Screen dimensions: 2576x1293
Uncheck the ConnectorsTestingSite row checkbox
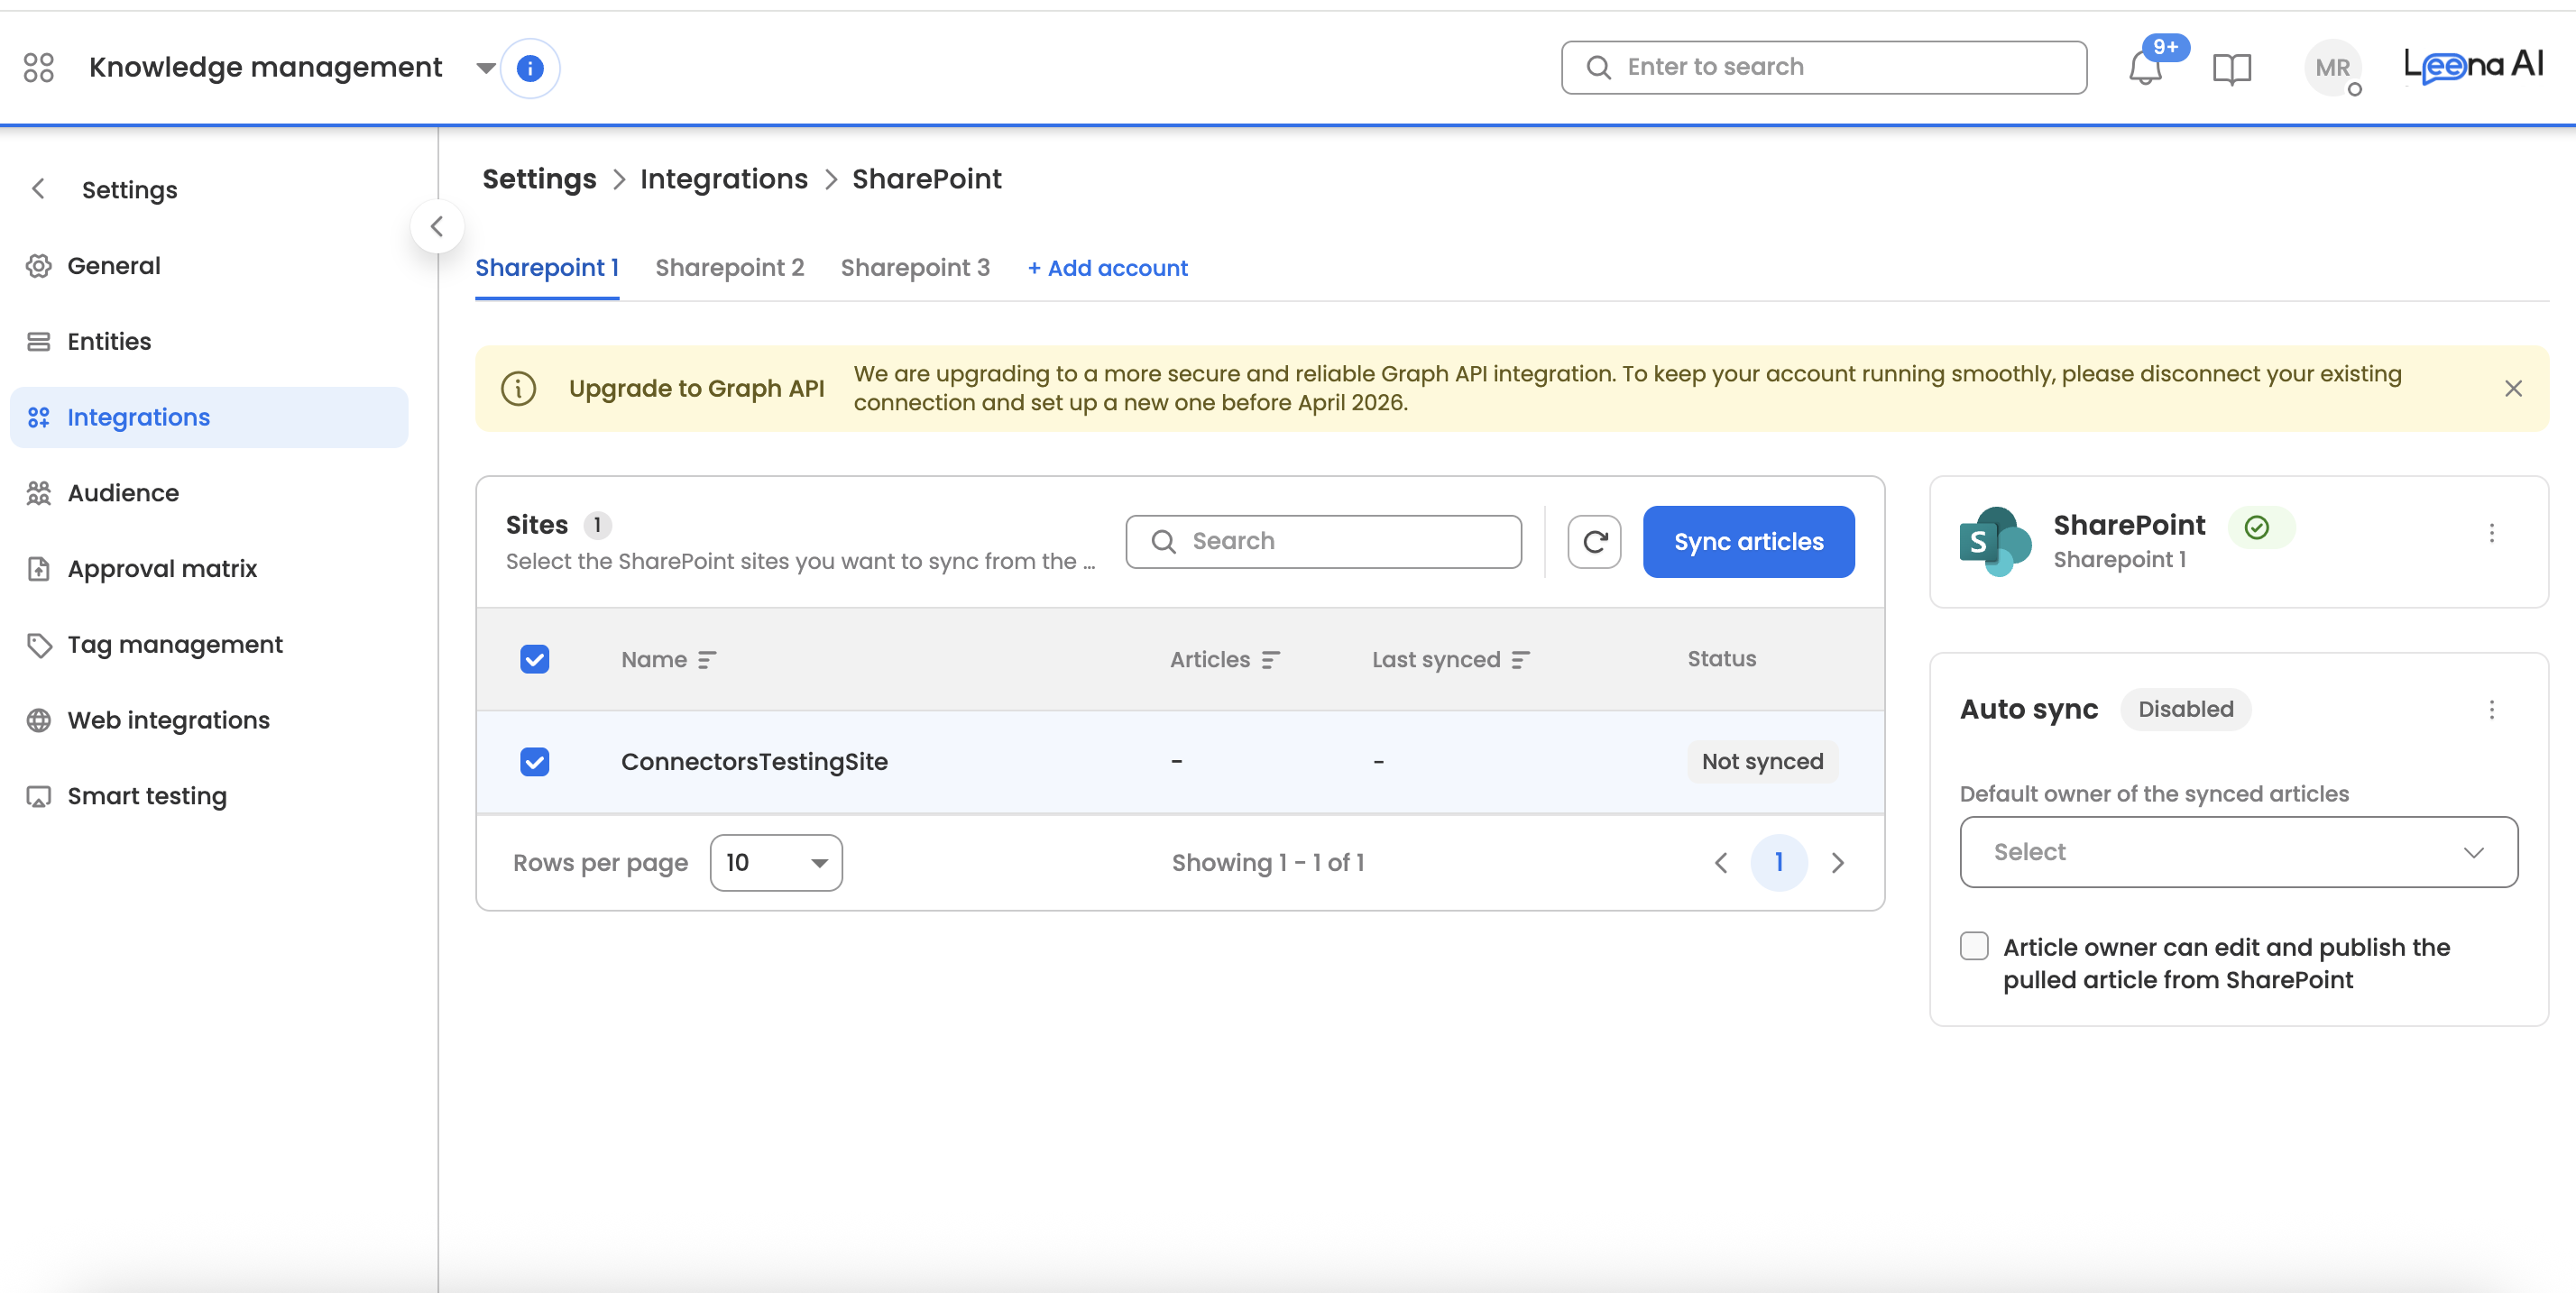click(x=535, y=762)
